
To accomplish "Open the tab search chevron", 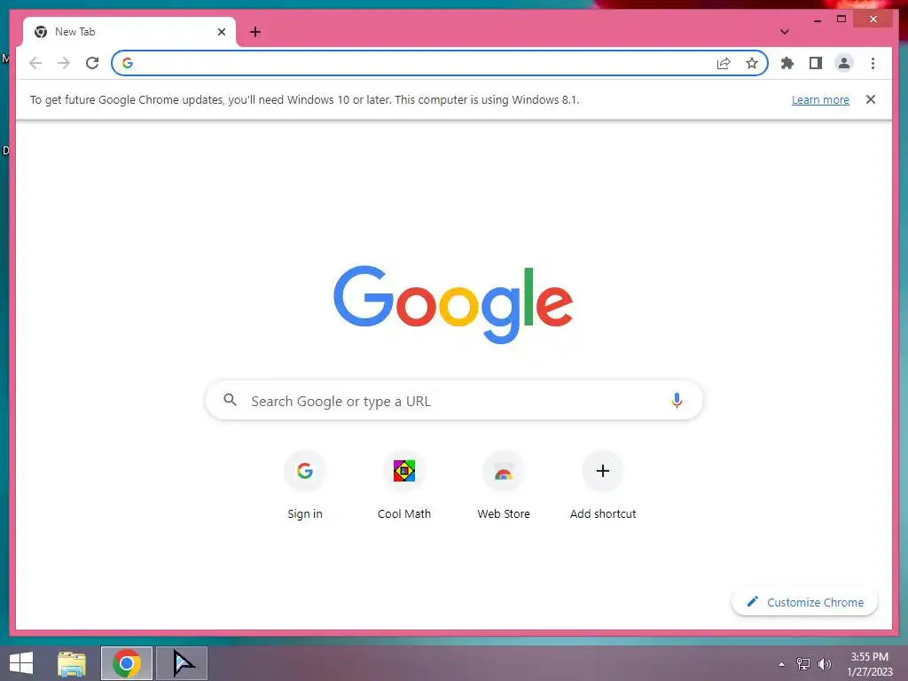I will click(x=784, y=32).
